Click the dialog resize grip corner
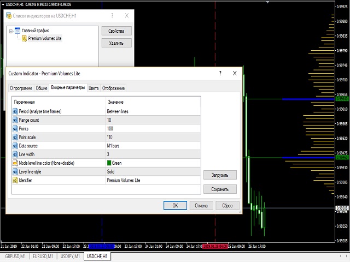This screenshot has width=350, height=262. 241,212
